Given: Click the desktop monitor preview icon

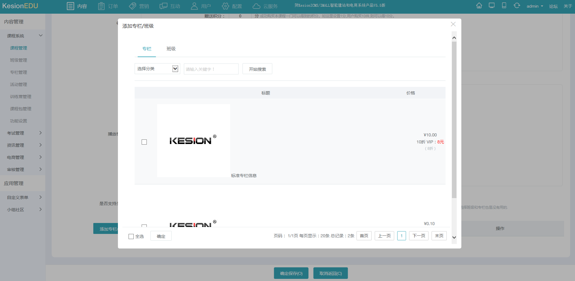Looking at the screenshot, I should pos(491,6).
